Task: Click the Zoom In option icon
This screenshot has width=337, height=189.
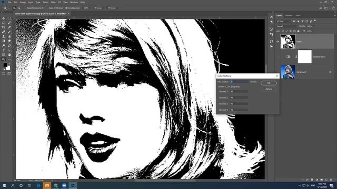Action: click(x=14, y=8)
